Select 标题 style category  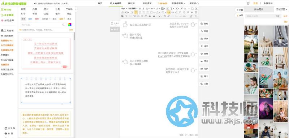click(23, 9)
